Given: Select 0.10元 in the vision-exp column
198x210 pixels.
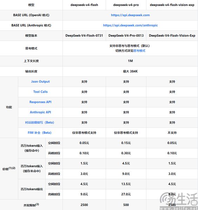Looking at the screenshot, I should 172,153.
